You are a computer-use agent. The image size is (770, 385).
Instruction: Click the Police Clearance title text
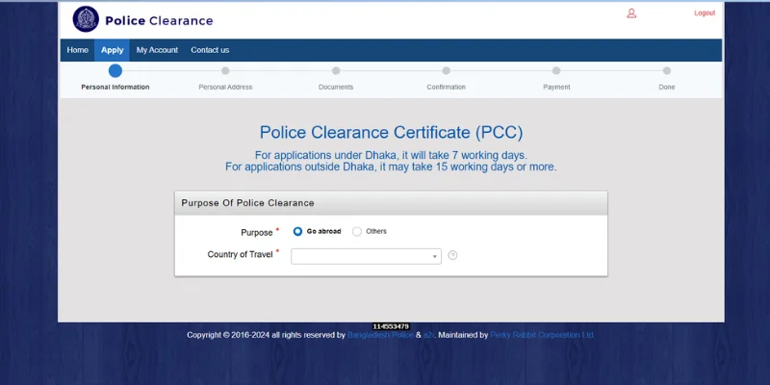pyautogui.click(x=159, y=20)
